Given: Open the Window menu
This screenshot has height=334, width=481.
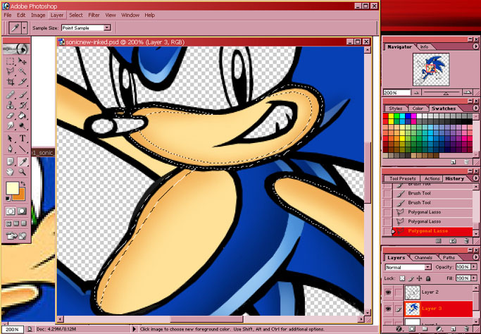Looking at the screenshot, I should point(130,15).
